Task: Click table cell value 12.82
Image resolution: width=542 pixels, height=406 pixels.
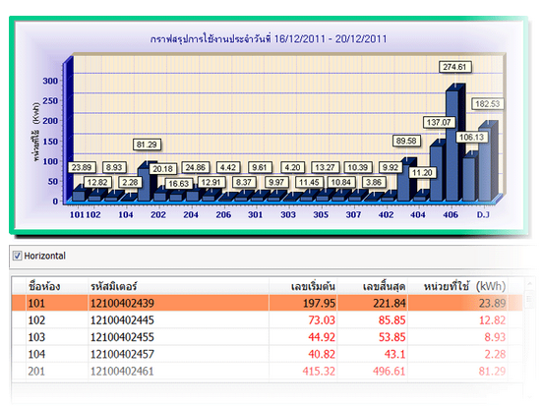Action: [x=492, y=320]
